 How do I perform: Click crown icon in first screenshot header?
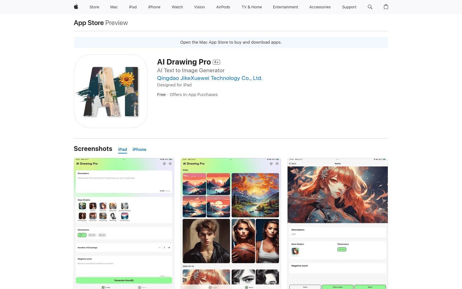point(164,164)
